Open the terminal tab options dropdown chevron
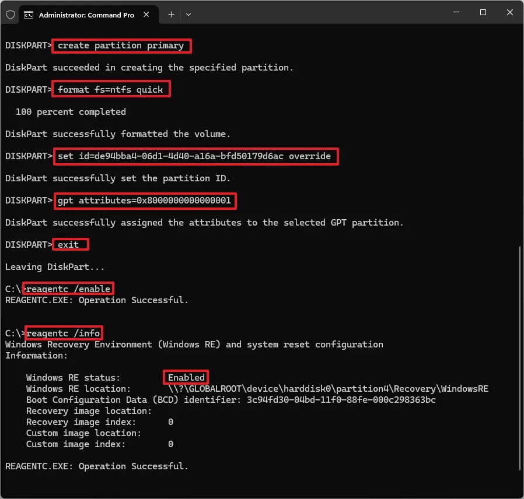Screen dimensions: 524x499 [188, 14]
